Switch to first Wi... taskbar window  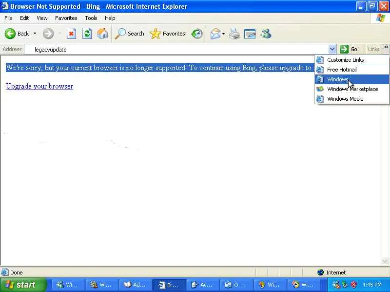click(x=67, y=285)
